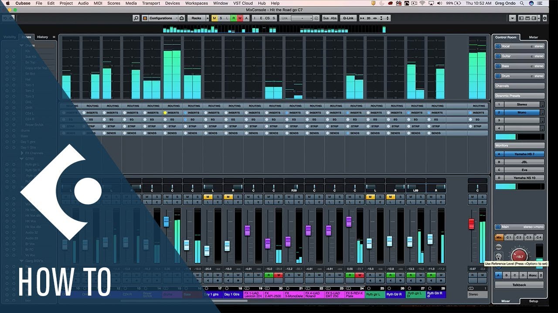The width and height of the screenshot is (558, 313).
Task: Select the Mix source button
Action: tap(499, 237)
